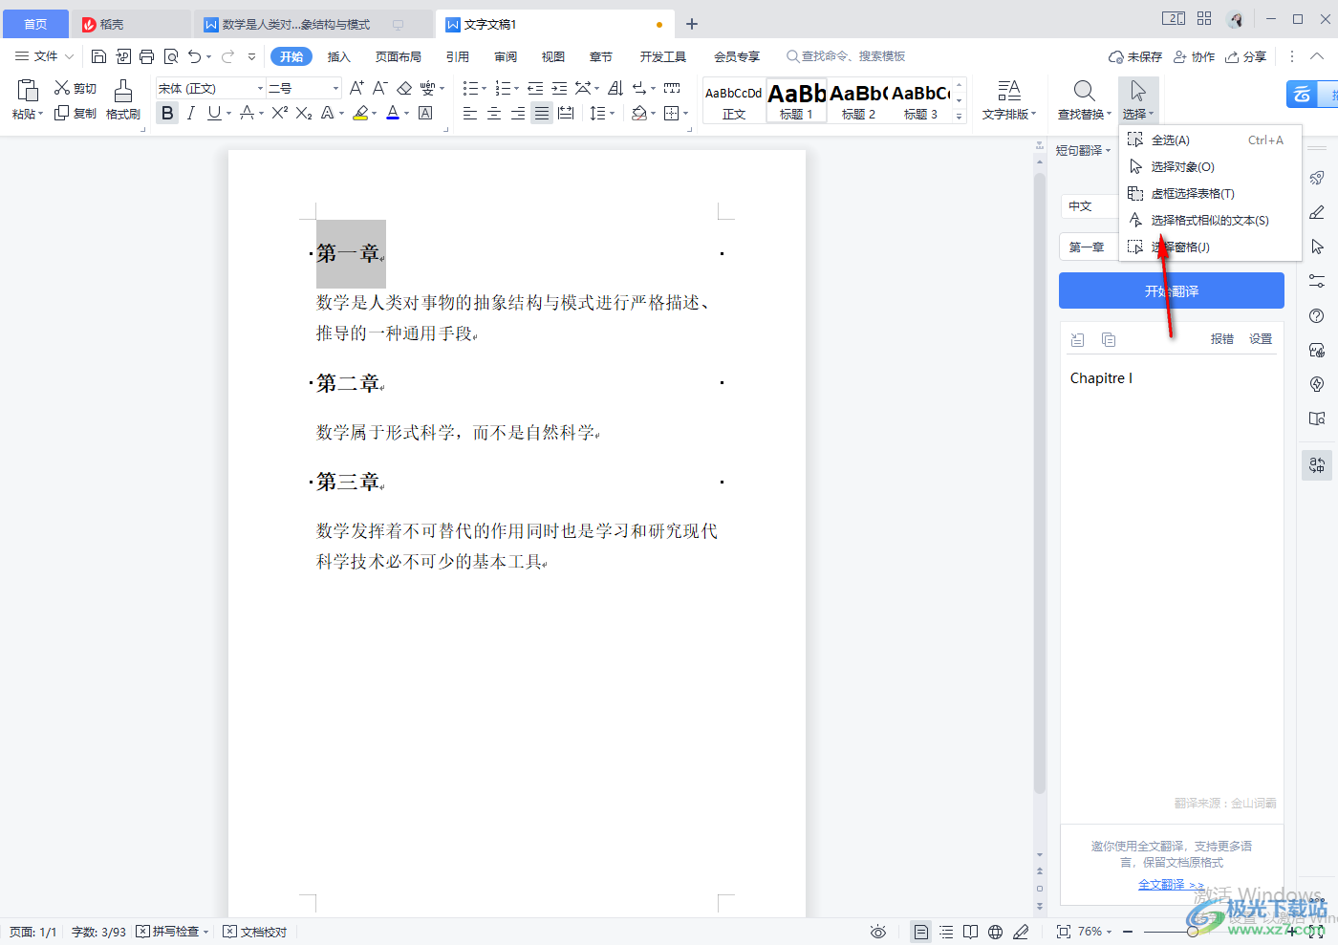Click the Print icon in quick access toolbar
Viewport: 1338px width, 945px height.
[146, 56]
